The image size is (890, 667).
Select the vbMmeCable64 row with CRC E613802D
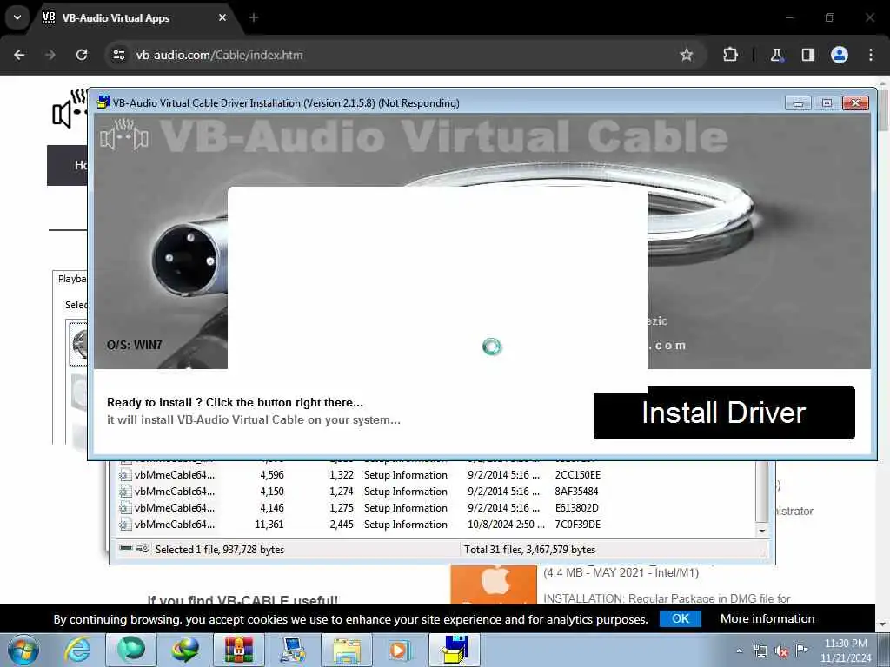pos(437,507)
